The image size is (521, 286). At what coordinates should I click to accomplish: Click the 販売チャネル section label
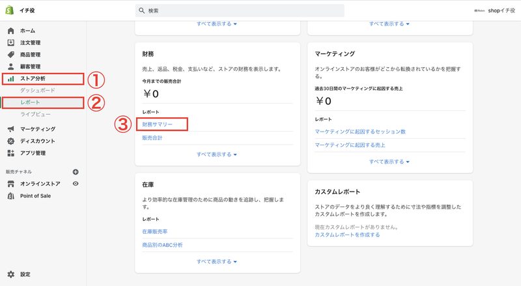pyautogui.click(x=19, y=172)
